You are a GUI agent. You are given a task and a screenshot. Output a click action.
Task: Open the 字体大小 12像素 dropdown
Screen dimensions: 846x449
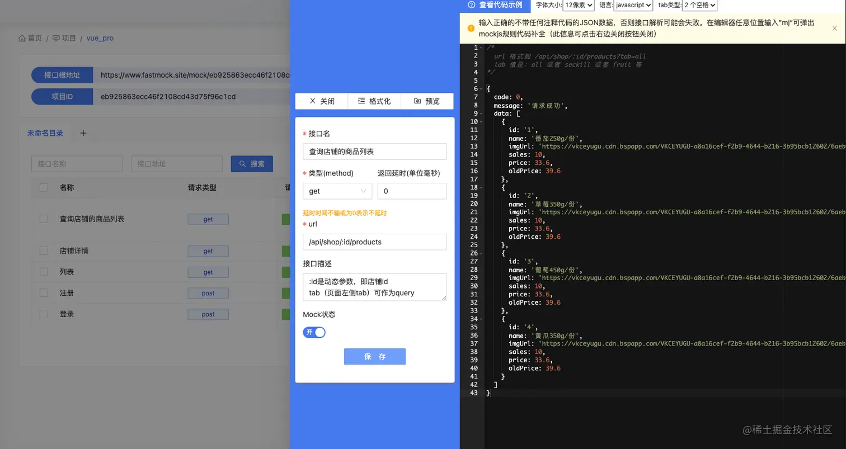579,5
